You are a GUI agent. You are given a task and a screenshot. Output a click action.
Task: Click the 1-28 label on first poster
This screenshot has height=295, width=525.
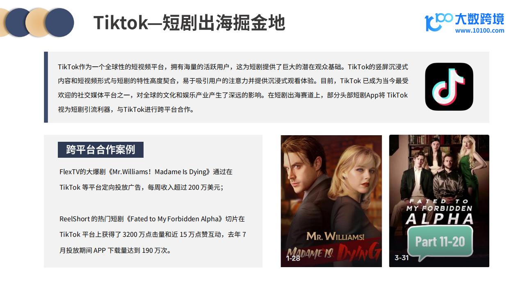tap(293, 259)
